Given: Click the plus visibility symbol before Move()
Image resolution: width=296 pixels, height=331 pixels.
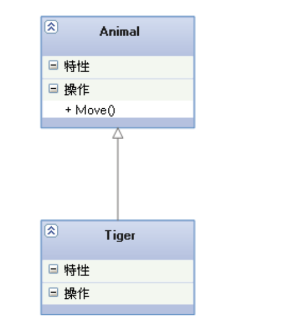Looking at the screenshot, I should point(68,109).
